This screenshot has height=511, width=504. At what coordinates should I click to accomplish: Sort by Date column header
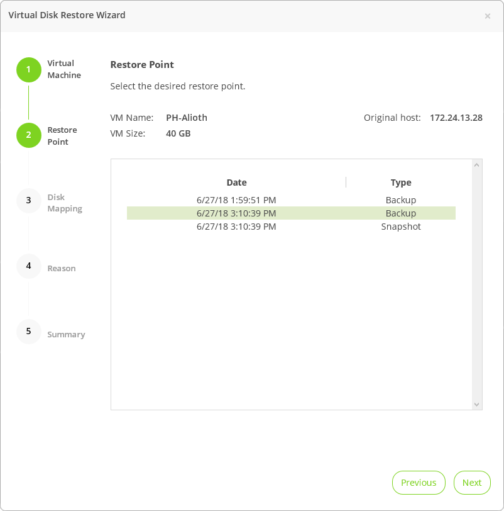(236, 182)
